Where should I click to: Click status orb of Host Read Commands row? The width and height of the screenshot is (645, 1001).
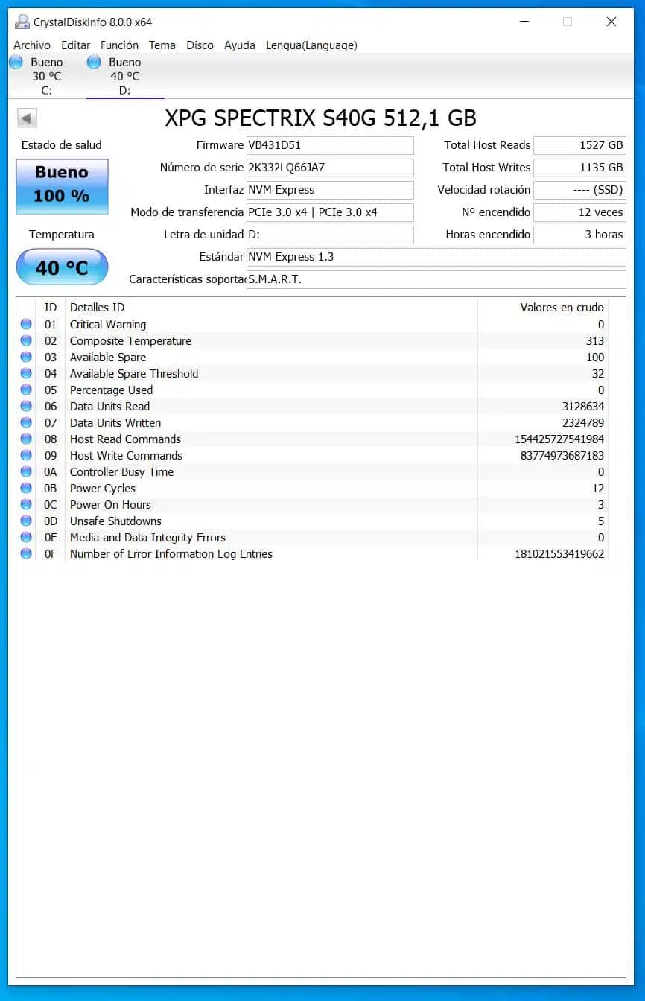click(26, 439)
